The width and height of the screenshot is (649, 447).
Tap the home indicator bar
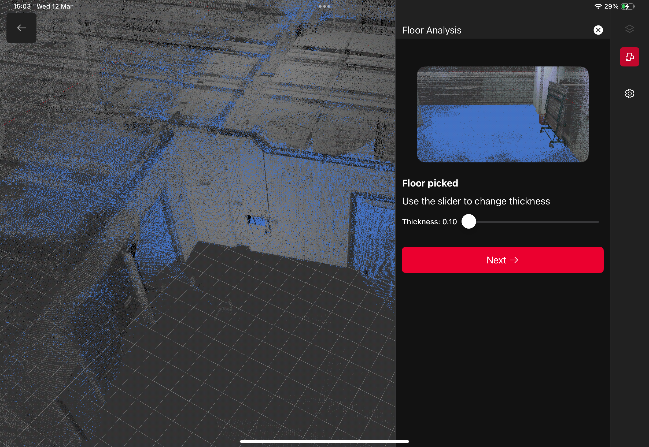[324, 441]
